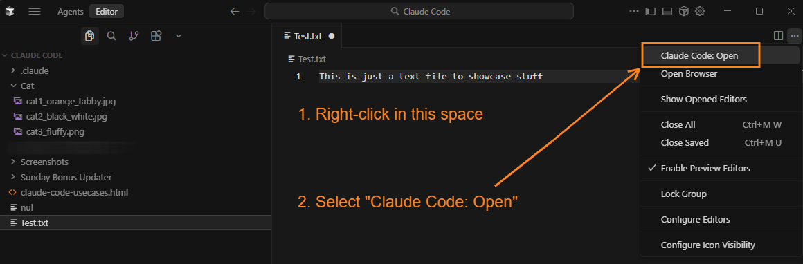This screenshot has width=803, height=264.
Task: Click line number 1 in the gutter
Action: [298, 77]
